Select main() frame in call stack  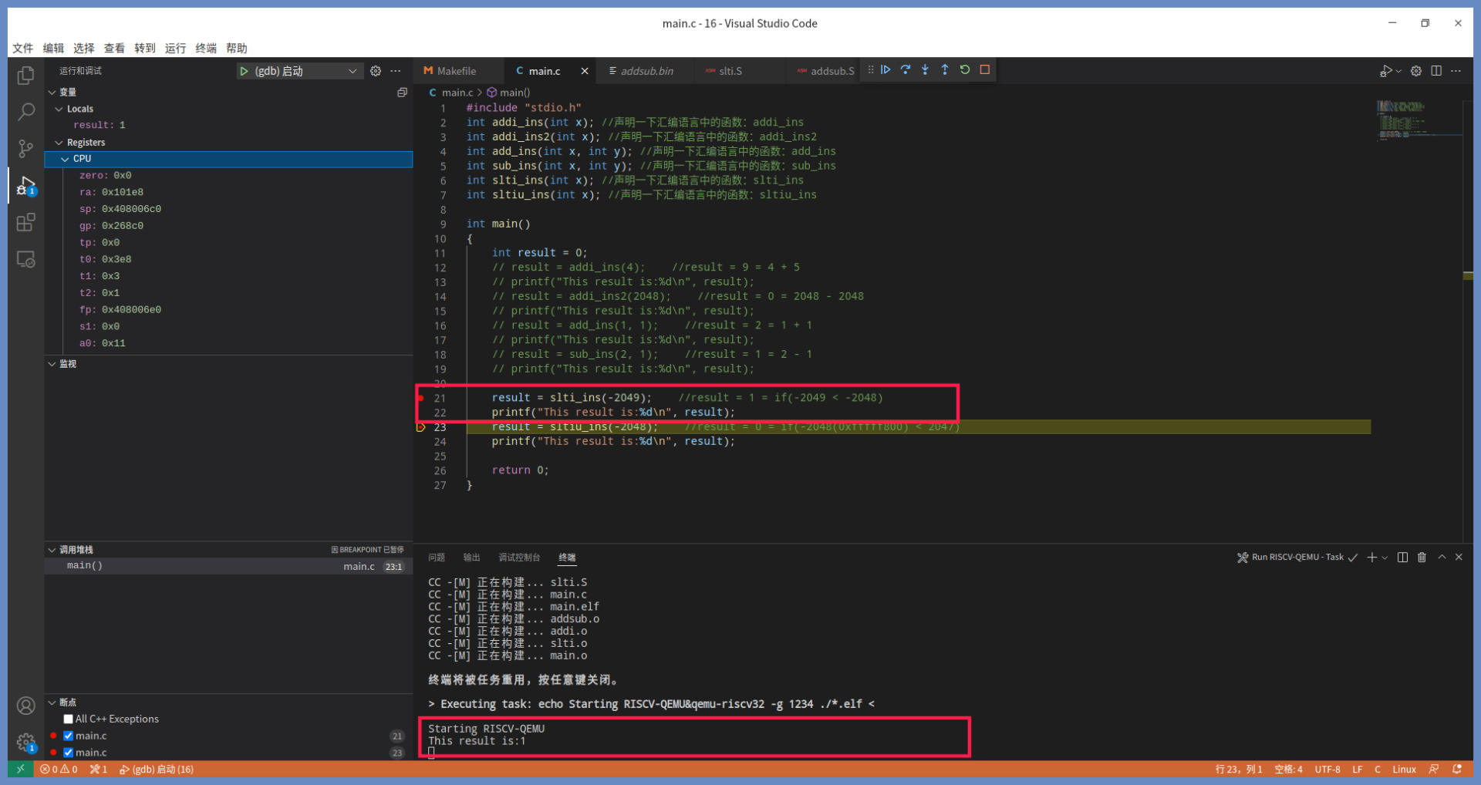click(85, 566)
